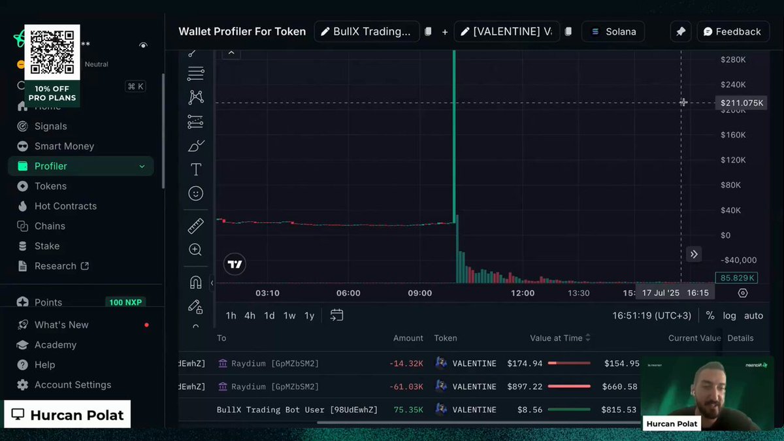Open Research external link
Viewport: 784px width, 441px height.
tap(61, 266)
